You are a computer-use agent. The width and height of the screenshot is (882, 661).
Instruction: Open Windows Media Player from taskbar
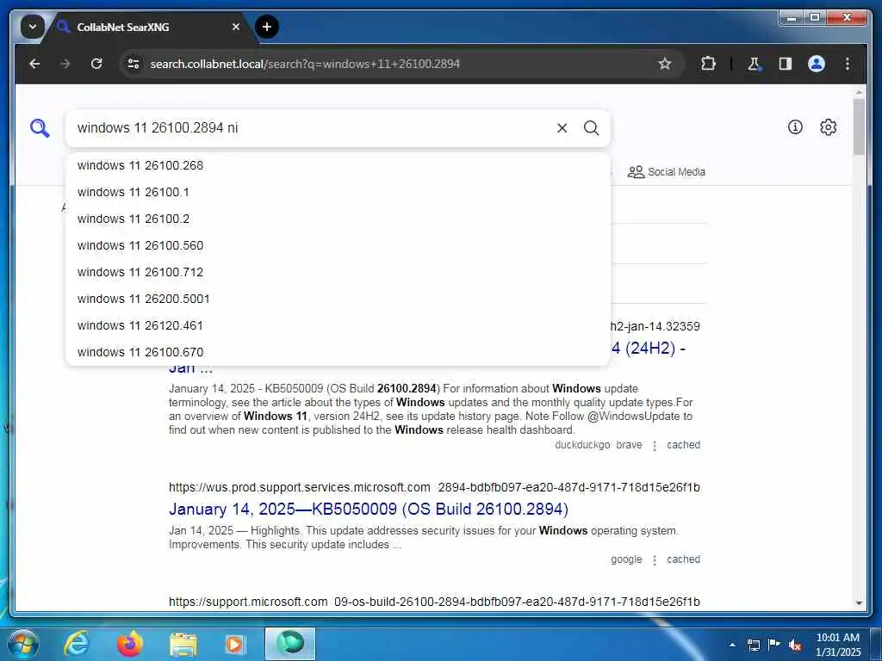click(x=234, y=645)
